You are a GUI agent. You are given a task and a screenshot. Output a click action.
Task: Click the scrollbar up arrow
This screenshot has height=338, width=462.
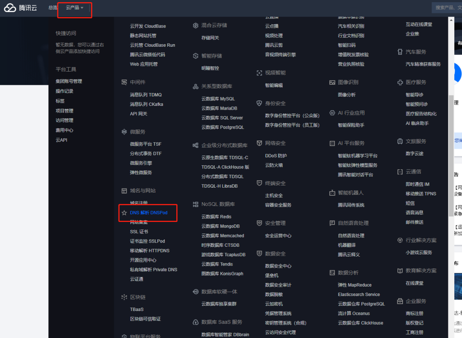point(451,20)
